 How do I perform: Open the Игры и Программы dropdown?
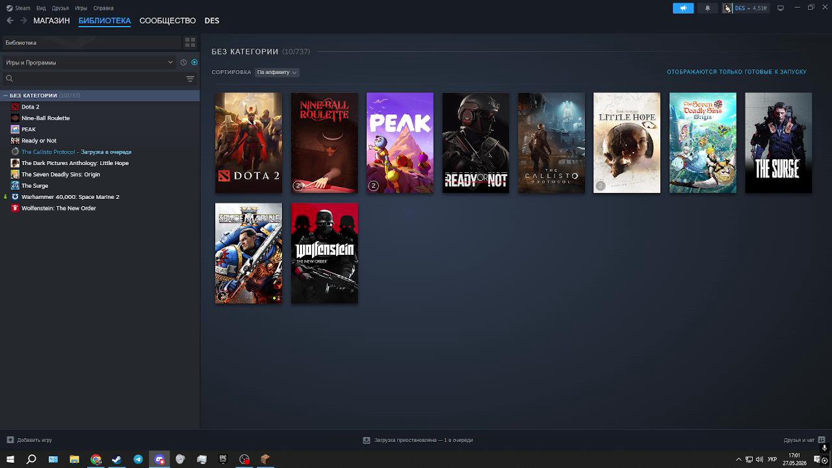pyautogui.click(x=89, y=62)
